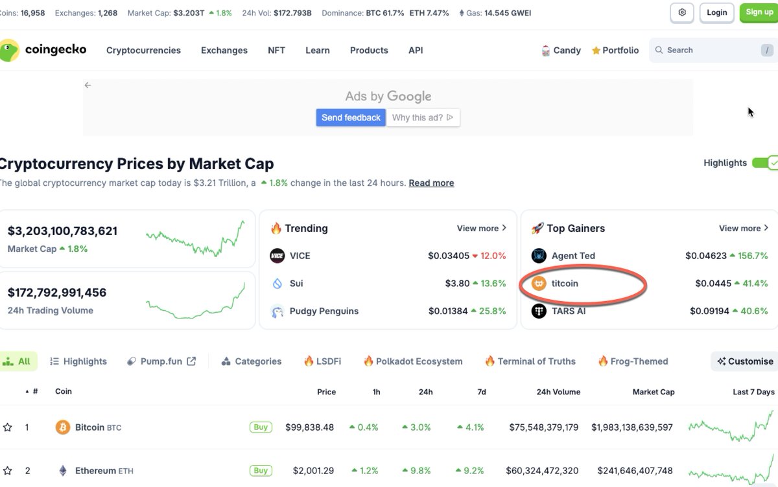Image resolution: width=778 pixels, height=487 pixels.
Task: Open the Learn menu
Action: pyautogui.click(x=318, y=50)
